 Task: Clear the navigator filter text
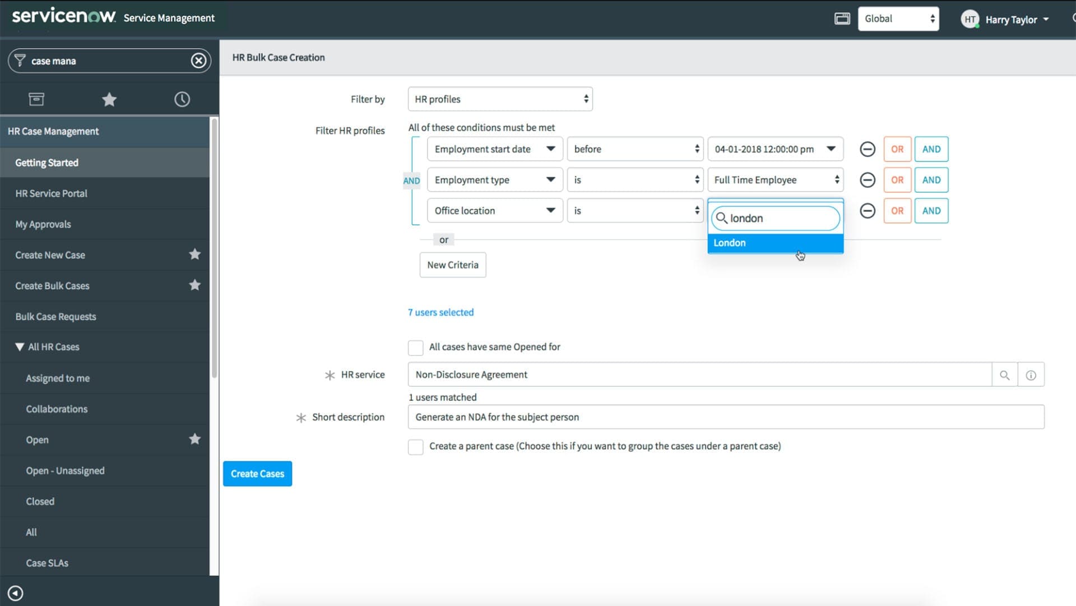(198, 61)
